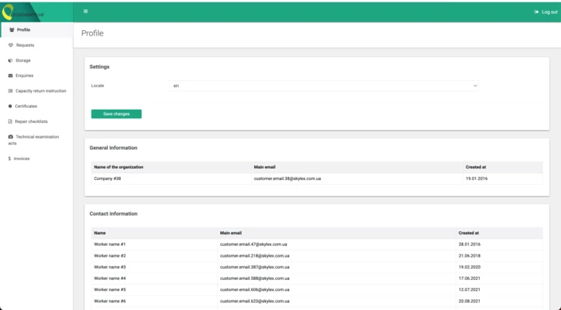561x310 pixels.
Task: Click the Profile users icon in sidebar
Action: coord(12,30)
